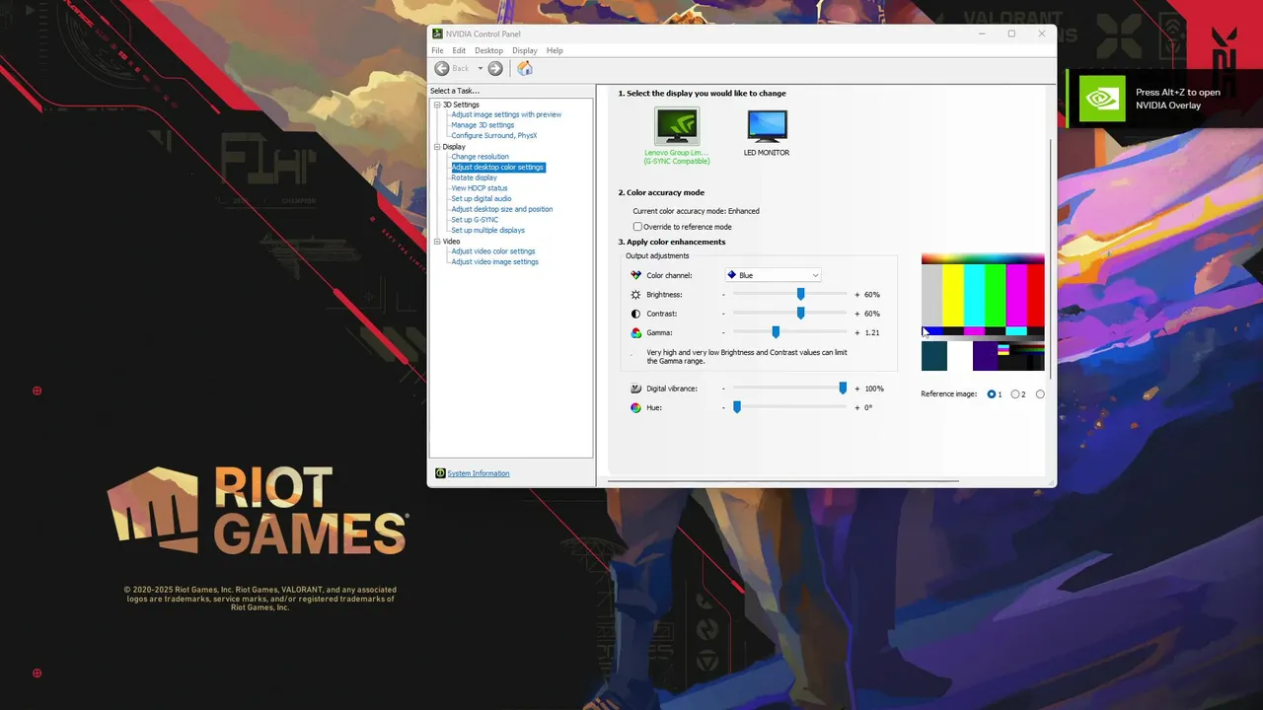Click the Contrast minus sign

(723, 314)
